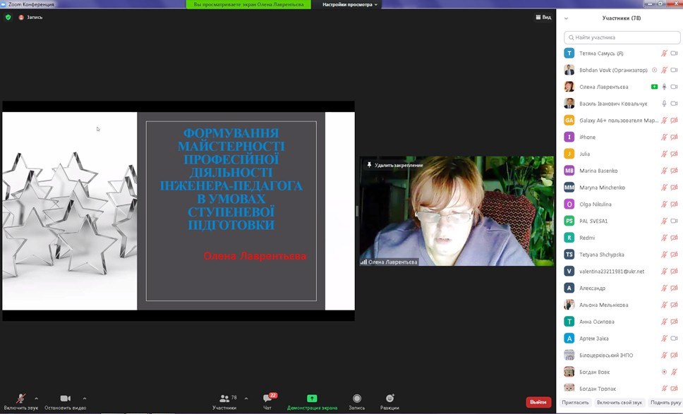The height and width of the screenshot is (414, 683).
Task: Click the red Выйти leave button
Action: pyautogui.click(x=538, y=402)
